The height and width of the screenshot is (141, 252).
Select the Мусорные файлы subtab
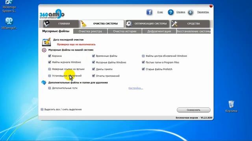56,31
